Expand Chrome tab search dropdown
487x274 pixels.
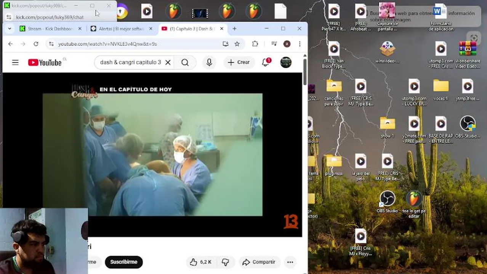point(10,29)
